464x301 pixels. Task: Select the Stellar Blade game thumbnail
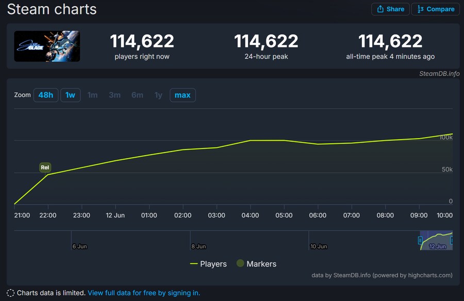pos(47,46)
